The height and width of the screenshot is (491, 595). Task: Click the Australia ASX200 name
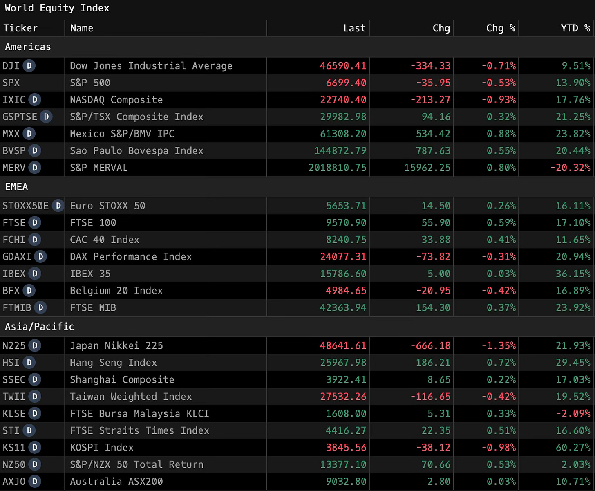pos(116,482)
